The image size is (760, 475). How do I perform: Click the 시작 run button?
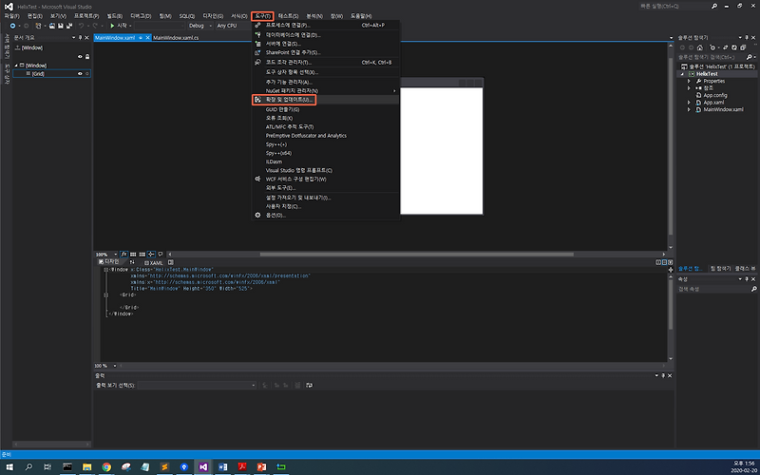pyautogui.click(x=119, y=26)
